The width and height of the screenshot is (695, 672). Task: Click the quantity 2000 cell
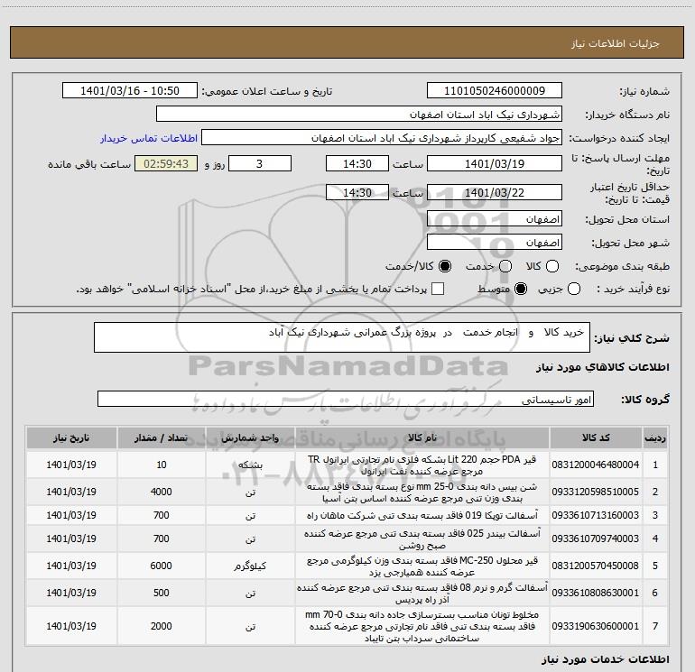pos(162,626)
